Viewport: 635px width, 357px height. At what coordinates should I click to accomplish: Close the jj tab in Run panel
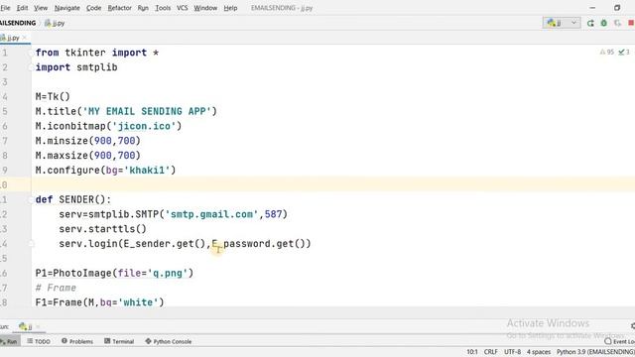[38, 326]
